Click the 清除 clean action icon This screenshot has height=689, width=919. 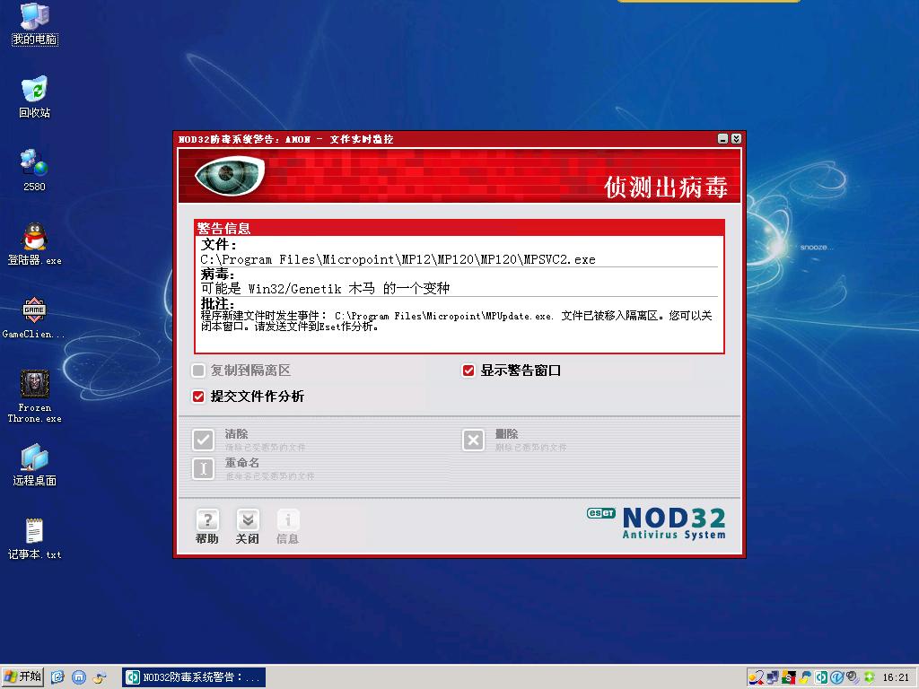point(204,440)
